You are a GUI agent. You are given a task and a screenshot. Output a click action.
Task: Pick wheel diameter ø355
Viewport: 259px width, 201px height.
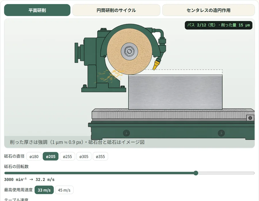(100, 156)
